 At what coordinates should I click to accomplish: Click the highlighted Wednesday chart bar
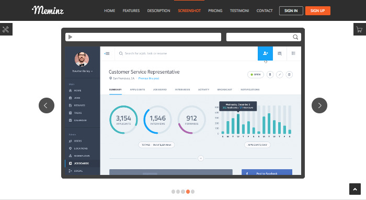[238, 124]
